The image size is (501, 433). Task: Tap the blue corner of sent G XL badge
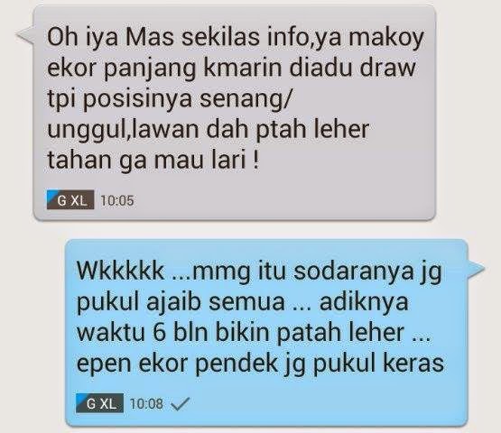82,399
